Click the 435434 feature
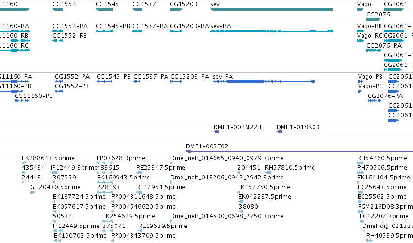The image size is (413, 243). click(23, 173)
